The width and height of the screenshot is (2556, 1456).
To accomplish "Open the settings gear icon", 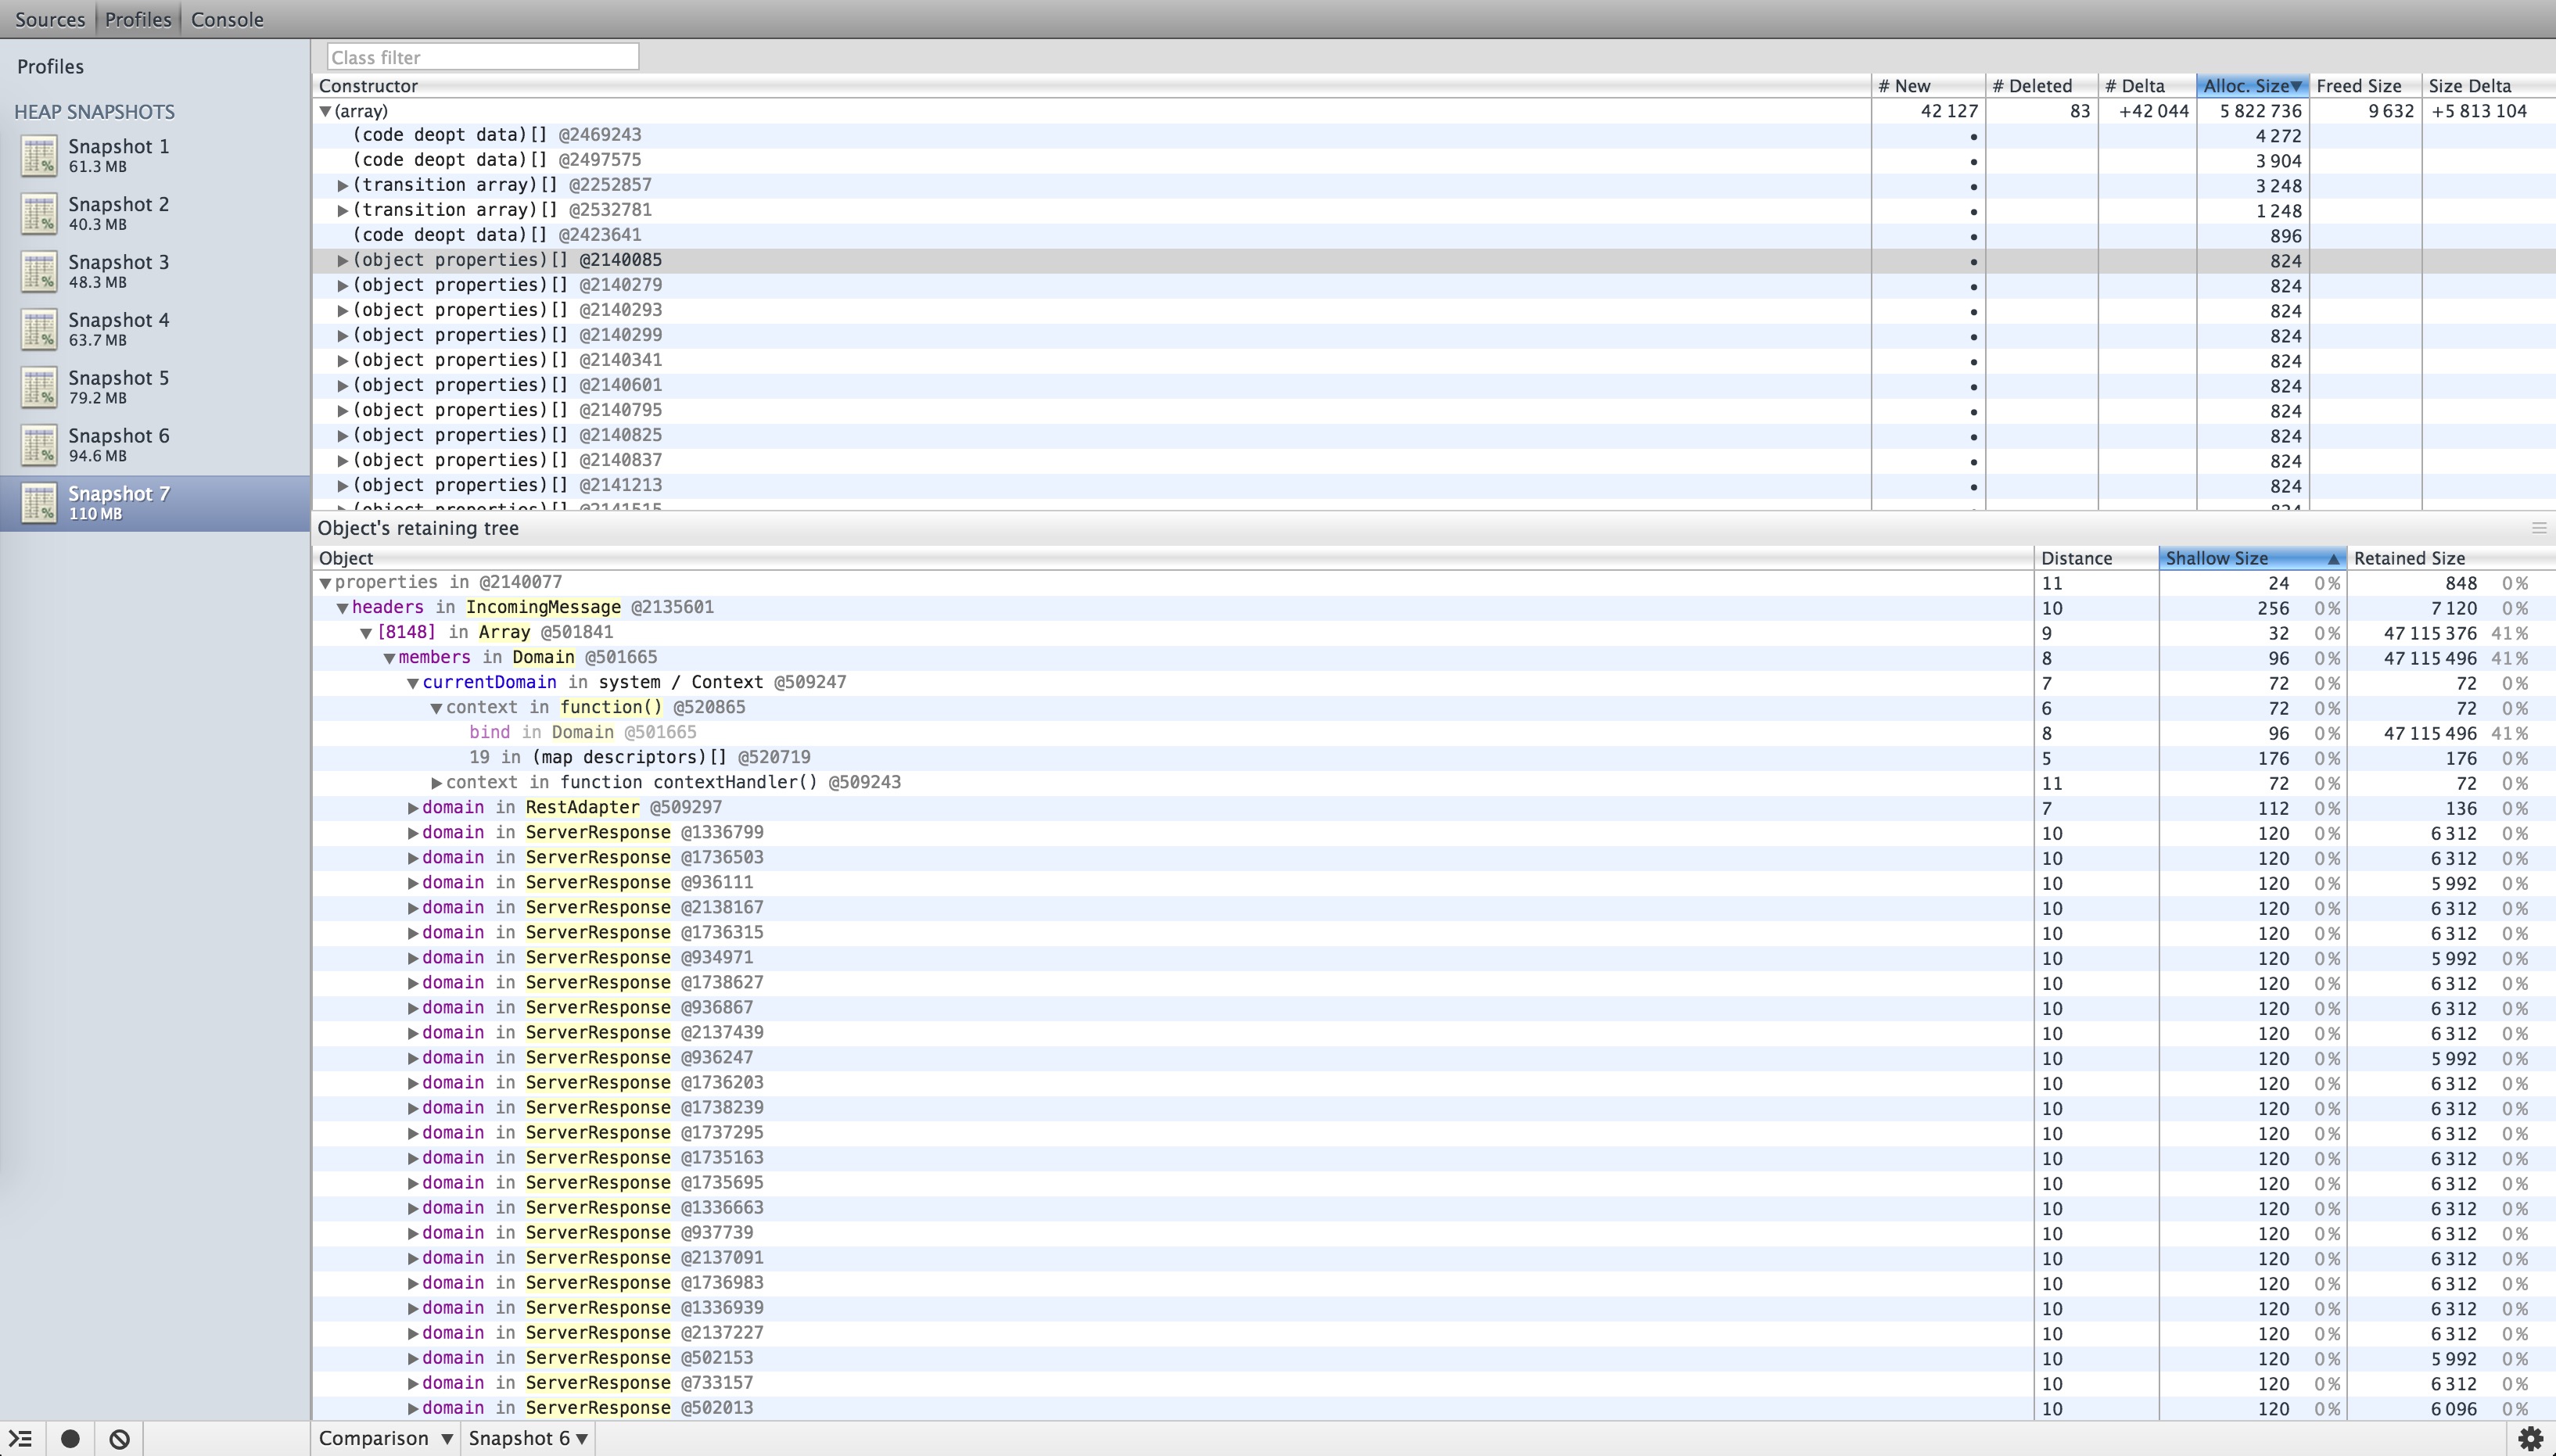I will pos(2530,1439).
